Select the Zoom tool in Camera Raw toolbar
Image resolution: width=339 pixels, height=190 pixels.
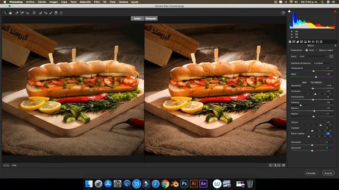[x=5, y=13]
